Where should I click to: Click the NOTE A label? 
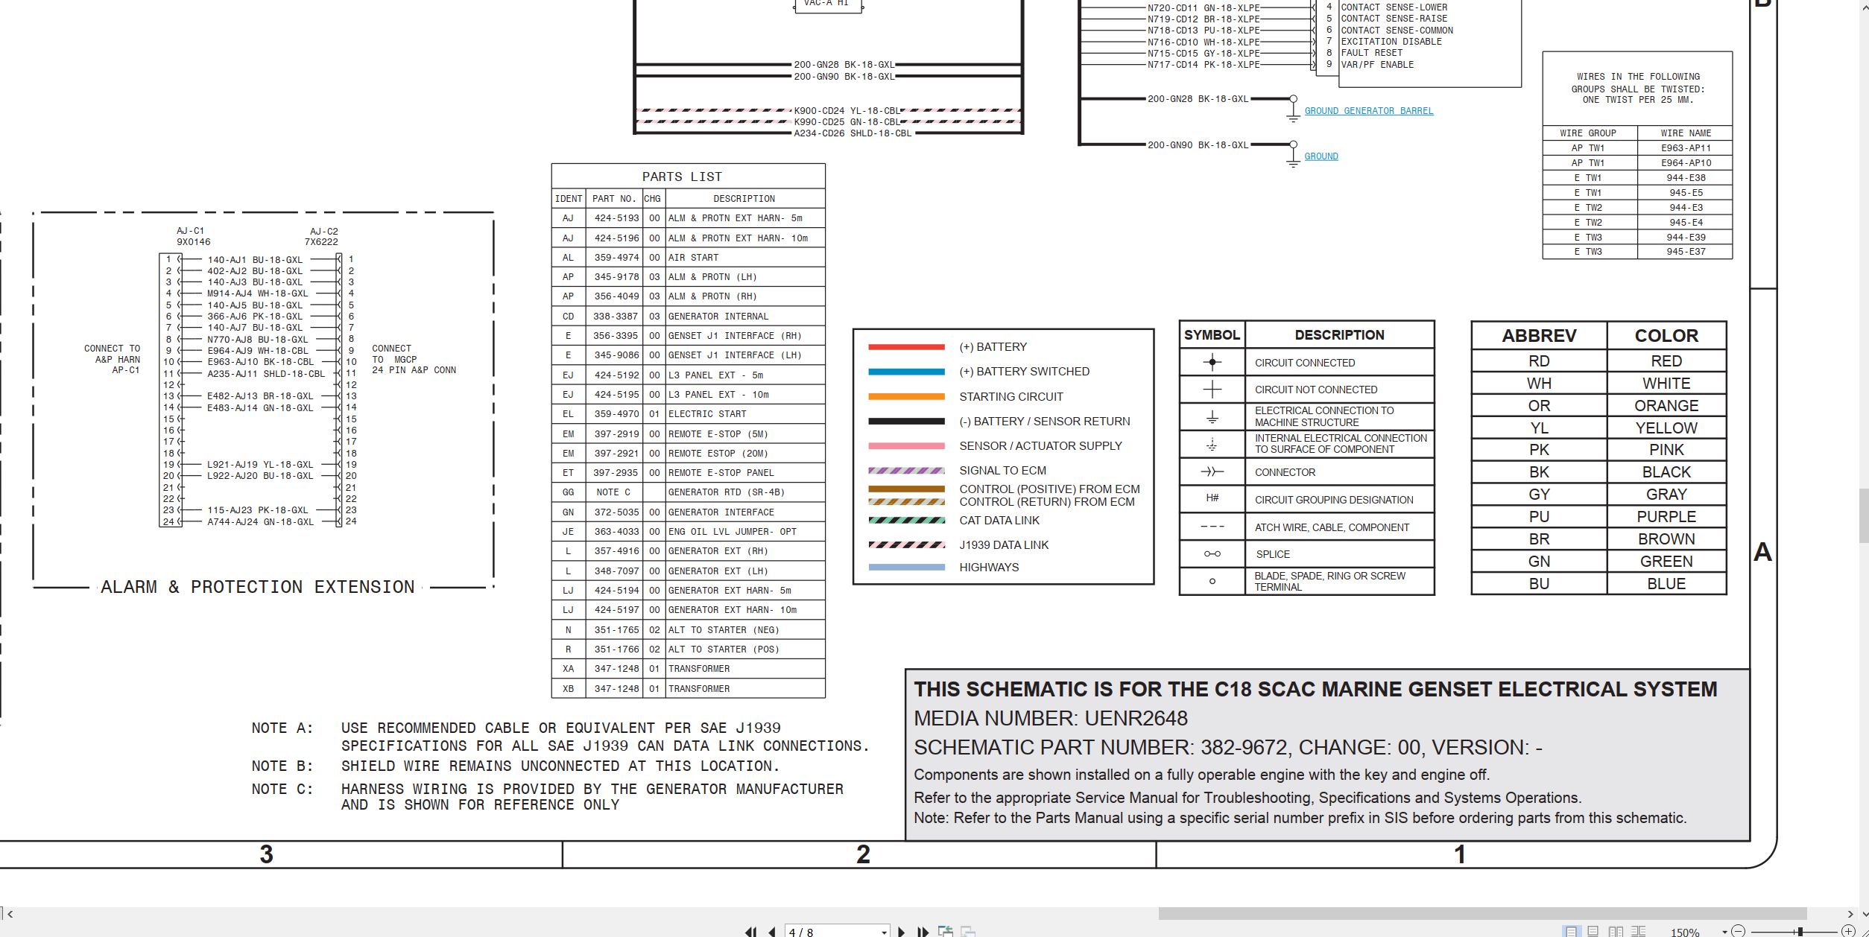282,728
